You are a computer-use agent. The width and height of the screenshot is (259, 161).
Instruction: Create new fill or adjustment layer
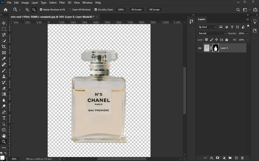tap(224, 158)
